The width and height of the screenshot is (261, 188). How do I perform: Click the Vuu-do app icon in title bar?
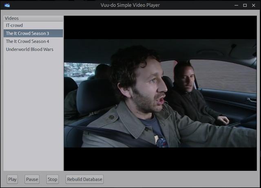pos(7,5)
